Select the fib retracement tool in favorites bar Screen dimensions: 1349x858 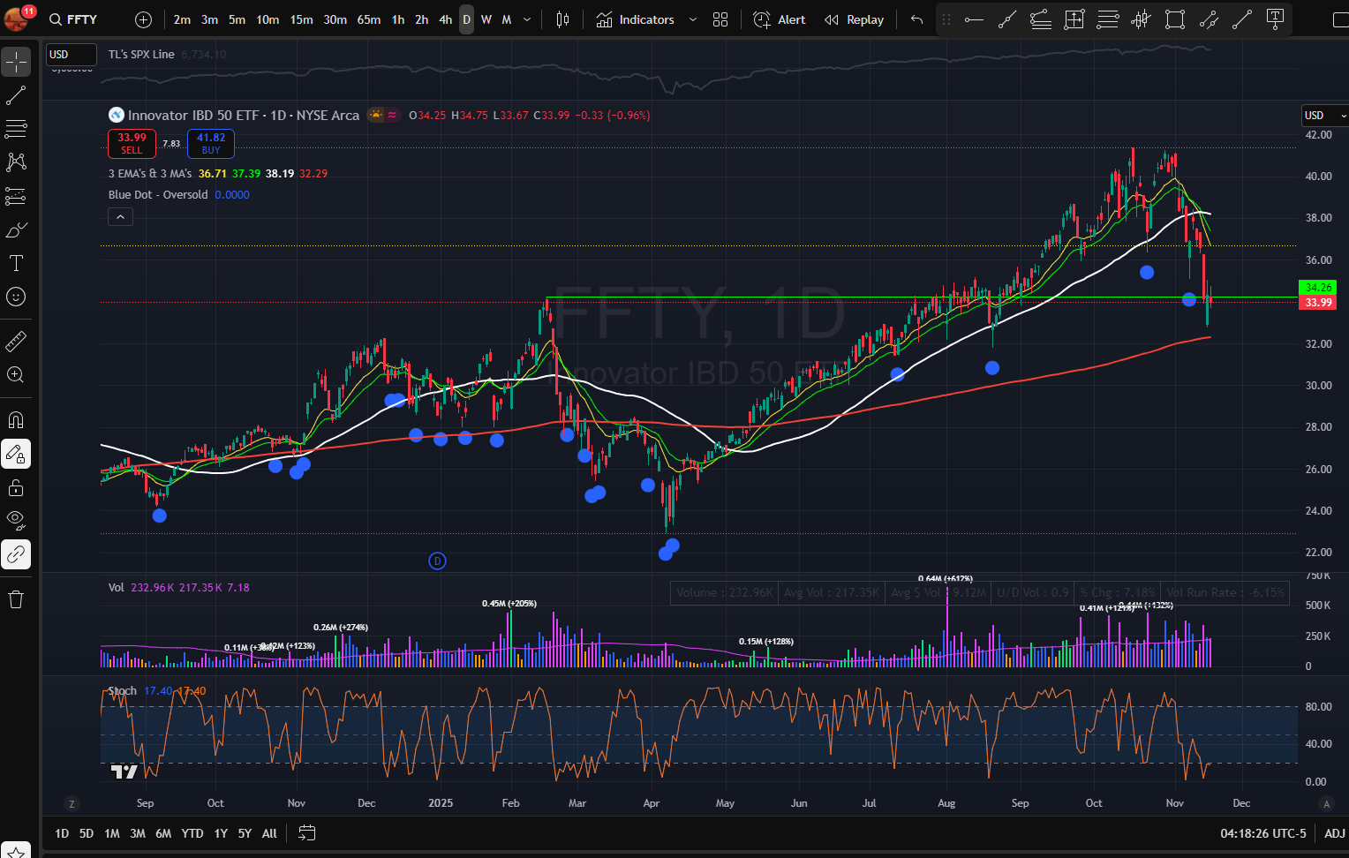(x=1108, y=19)
